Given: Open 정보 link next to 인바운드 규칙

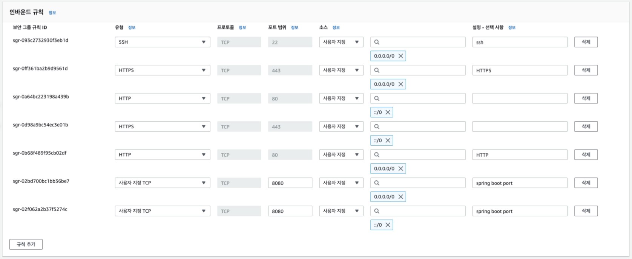Looking at the screenshot, I should point(52,13).
